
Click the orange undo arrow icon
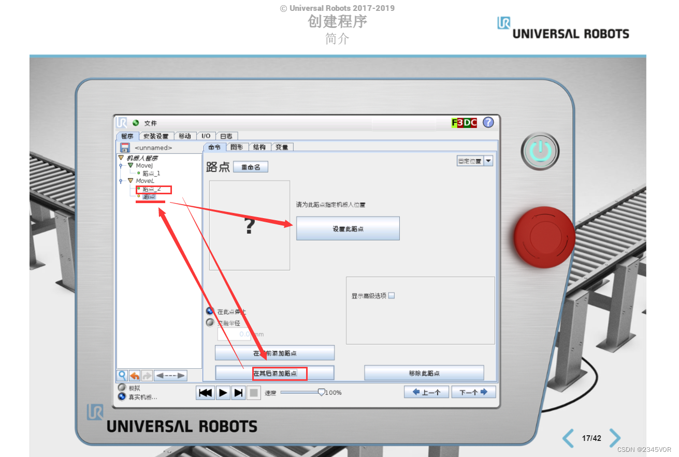coord(135,375)
